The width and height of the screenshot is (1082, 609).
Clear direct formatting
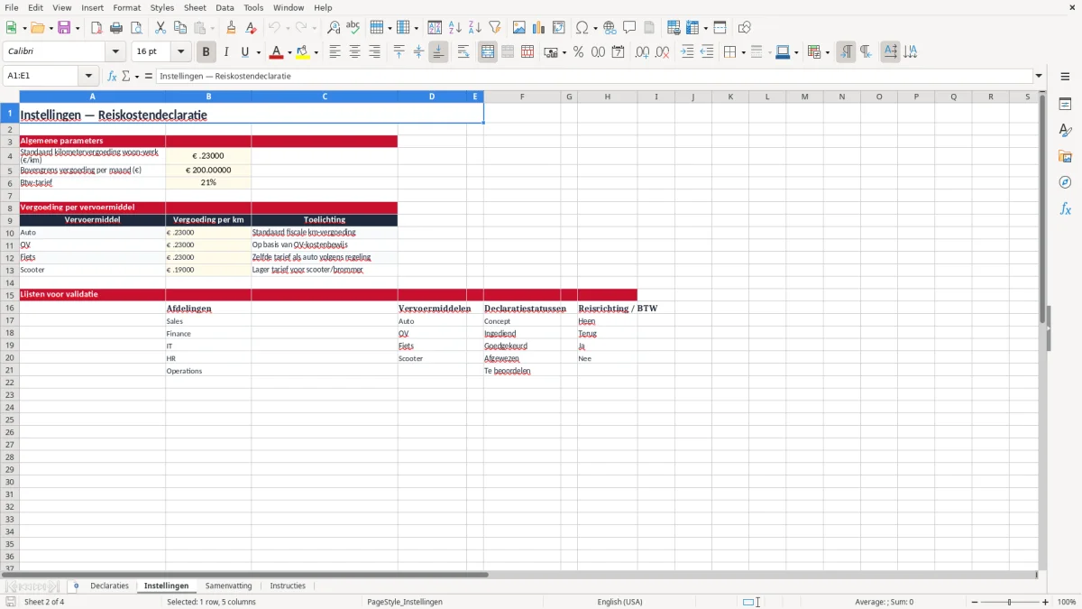click(251, 28)
